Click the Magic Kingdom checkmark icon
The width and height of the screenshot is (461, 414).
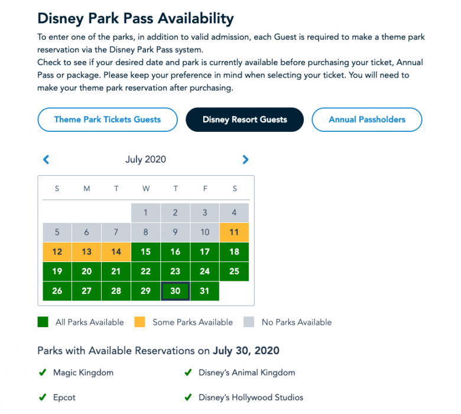(x=43, y=372)
